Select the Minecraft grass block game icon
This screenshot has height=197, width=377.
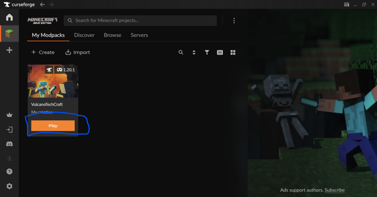point(10,34)
